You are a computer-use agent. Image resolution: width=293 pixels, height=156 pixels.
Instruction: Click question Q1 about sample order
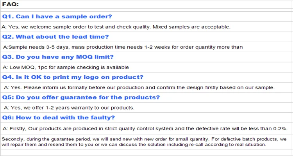pos(57,16)
